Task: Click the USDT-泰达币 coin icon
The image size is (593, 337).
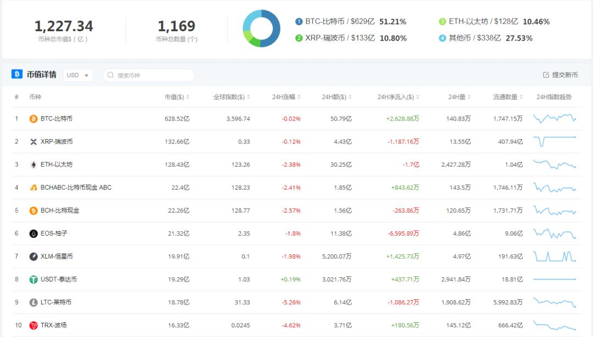Action: tap(33, 279)
